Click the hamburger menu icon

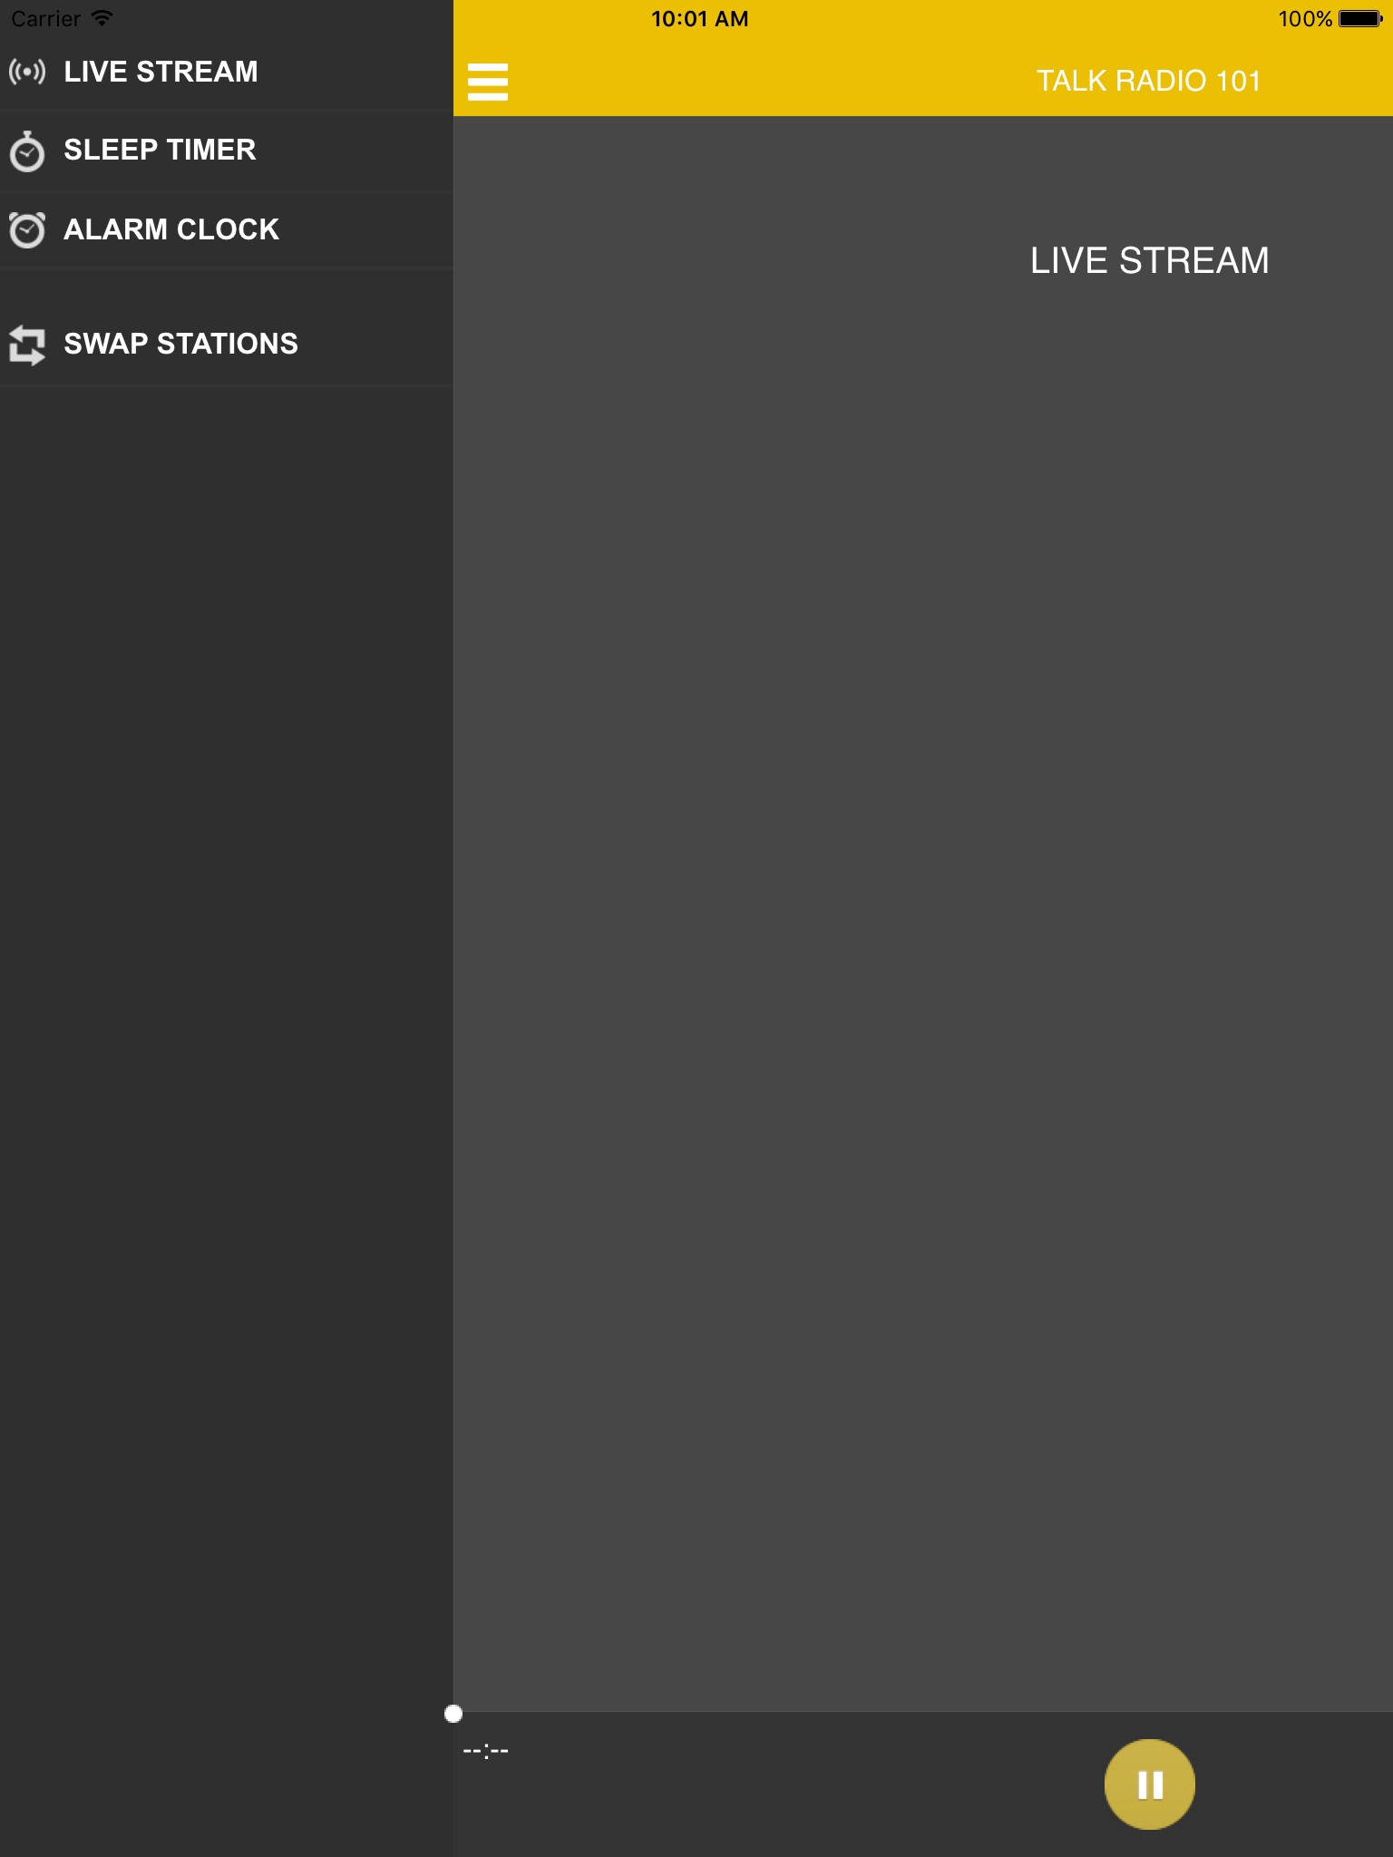488,82
